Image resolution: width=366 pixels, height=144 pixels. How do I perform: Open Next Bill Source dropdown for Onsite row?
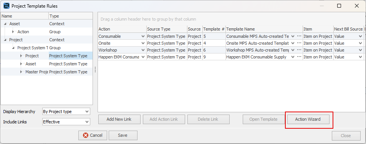[360, 43]
